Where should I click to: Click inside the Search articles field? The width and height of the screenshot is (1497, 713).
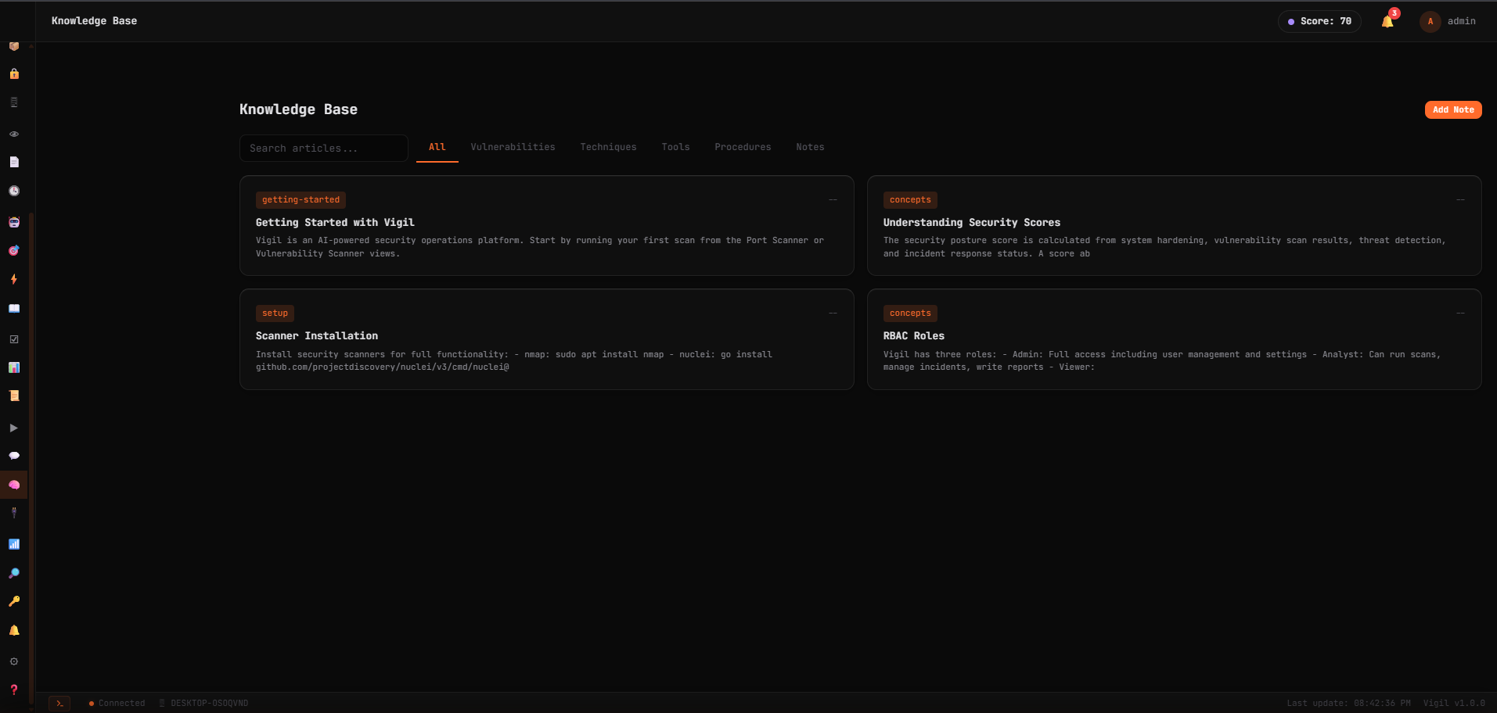[323, 148]
